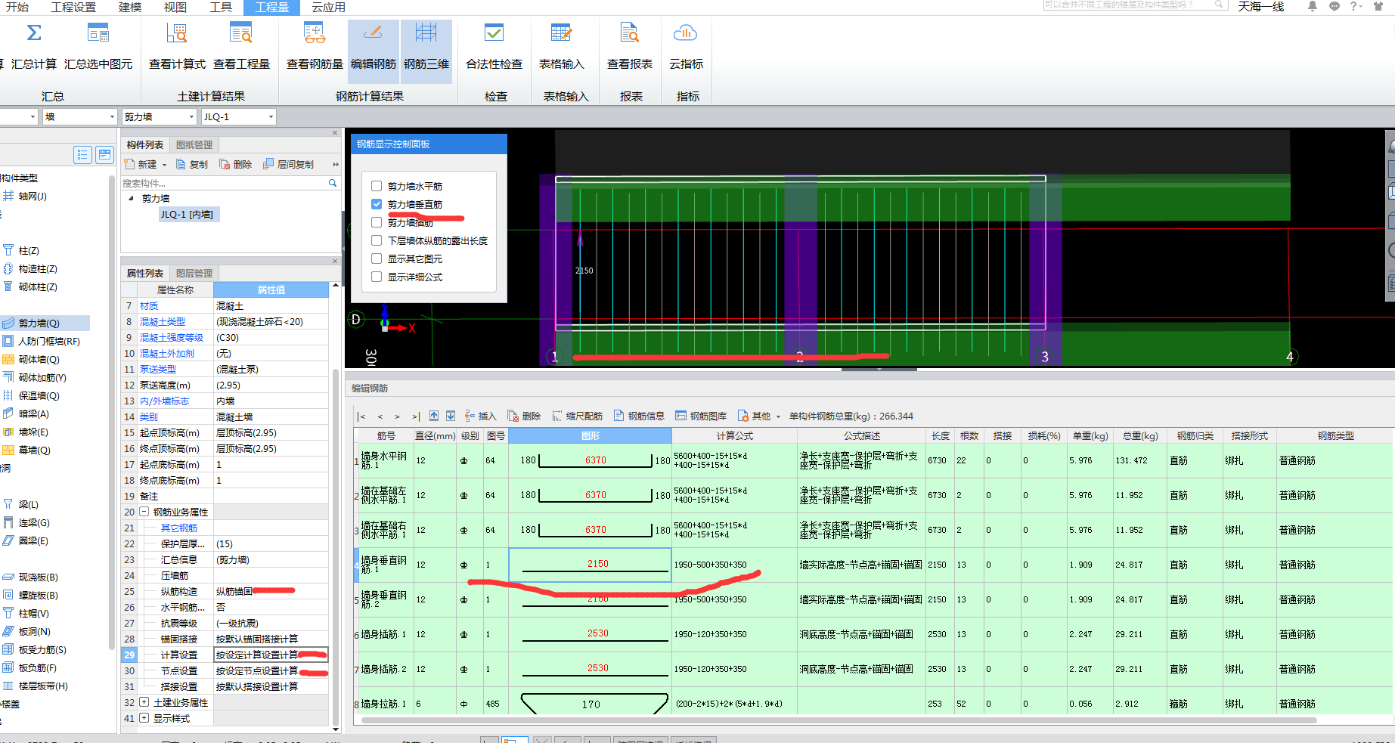Click the 计算设置 property value cell
Image resolution: width=1395 pixels, height=743 pixels.
coord(271,655)
